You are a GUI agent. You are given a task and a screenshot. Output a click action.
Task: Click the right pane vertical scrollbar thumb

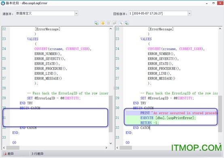220,114
